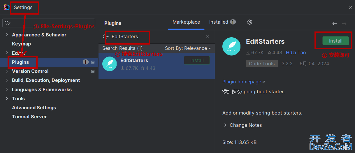This screenshot has height=153, width=355.
Task: Click the Size: 113.65 KB text
Action: coord(239,142)
